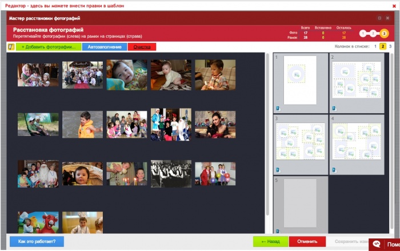Select boy in orange life vest photo
Screen dimensions: 400x251
click(x=83, y=124)
